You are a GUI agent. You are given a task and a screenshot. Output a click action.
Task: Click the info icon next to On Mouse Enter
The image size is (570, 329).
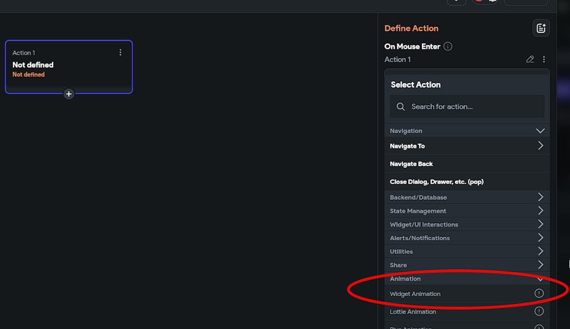tap(448, 46)
